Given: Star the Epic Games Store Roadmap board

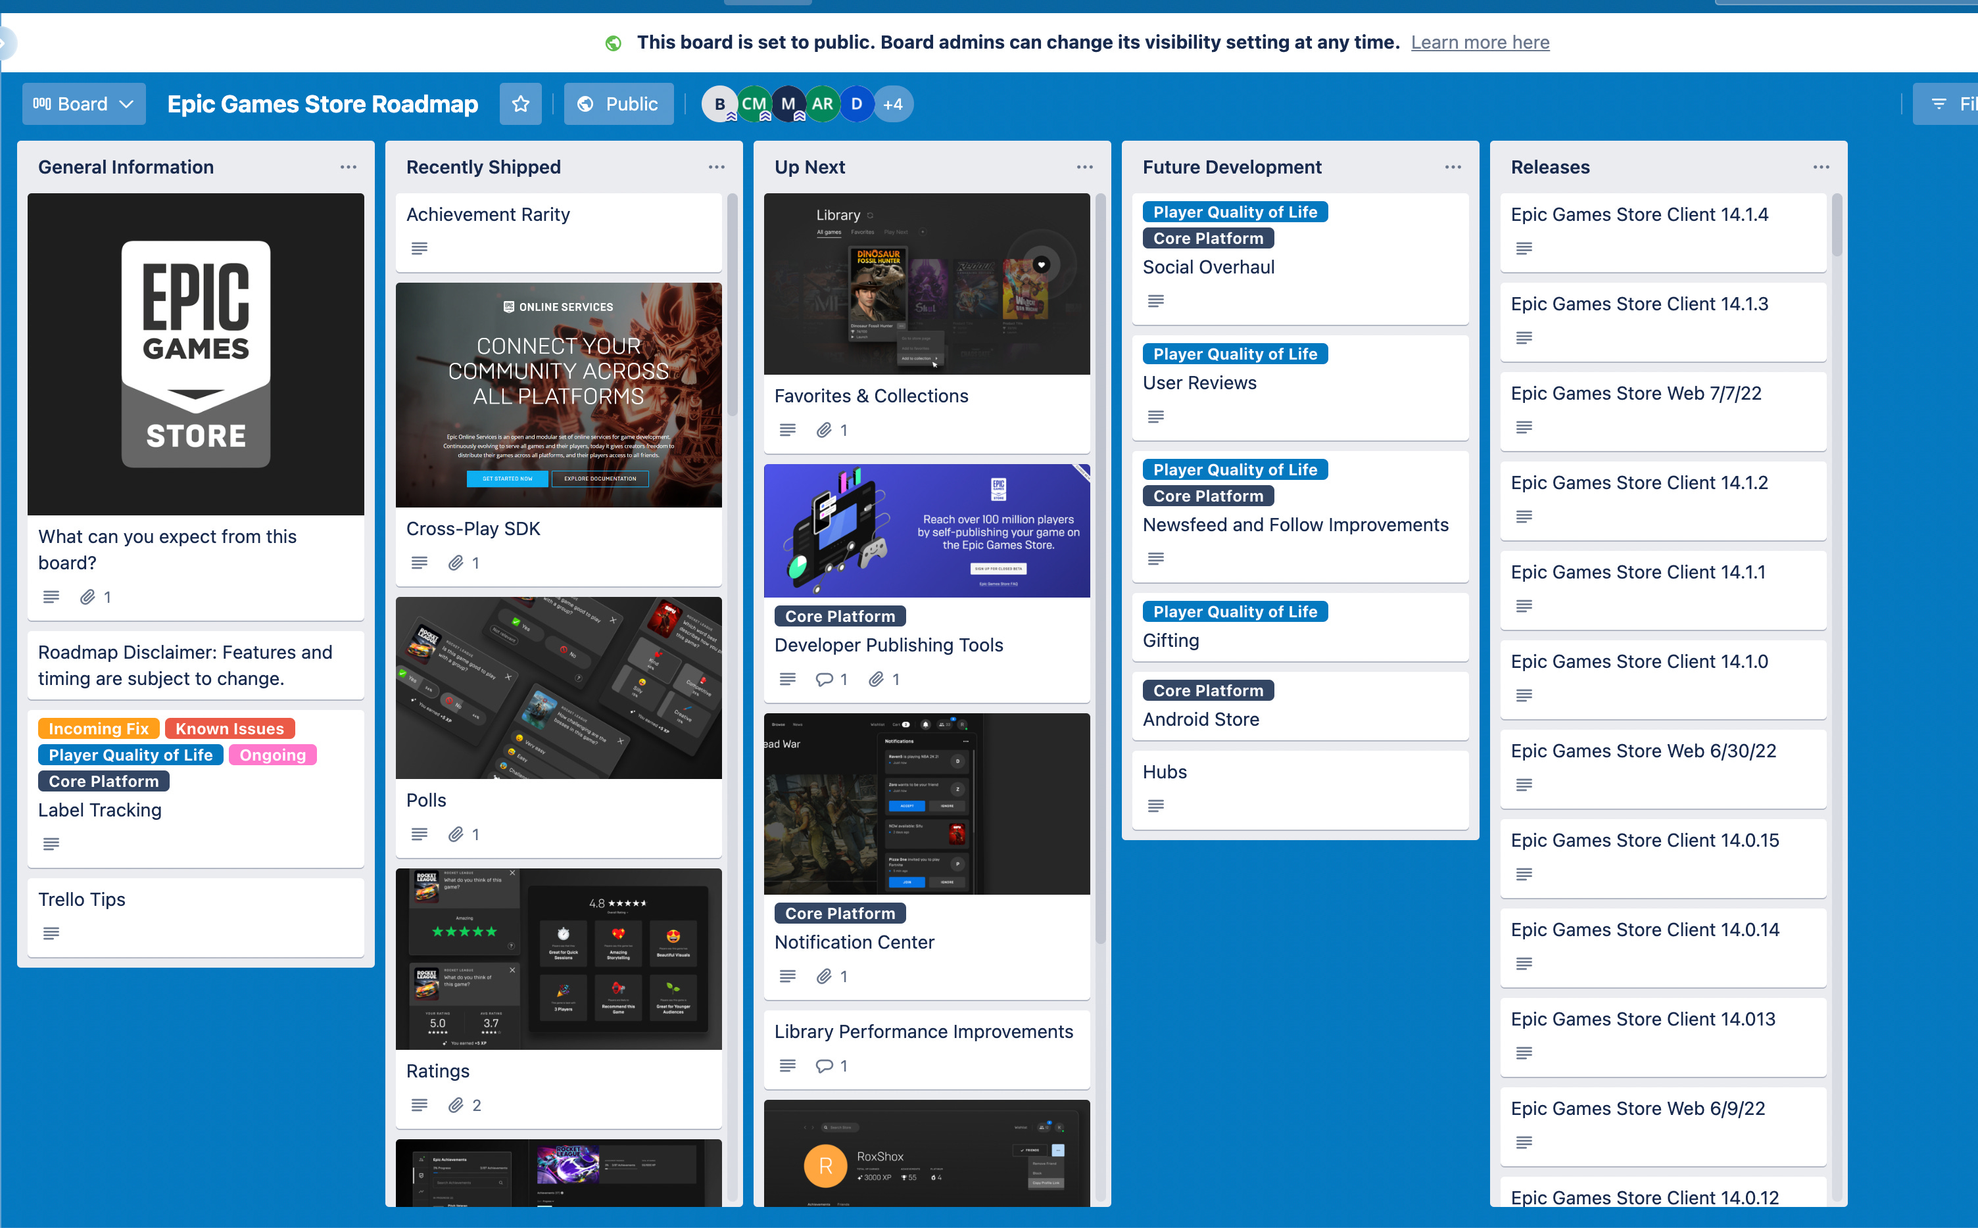Looking at the screenshot, I should pyautogui.click(x=520, y=104).
